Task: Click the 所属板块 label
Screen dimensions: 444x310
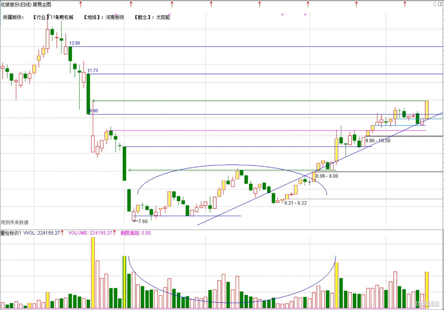Action: click(13, 17)
